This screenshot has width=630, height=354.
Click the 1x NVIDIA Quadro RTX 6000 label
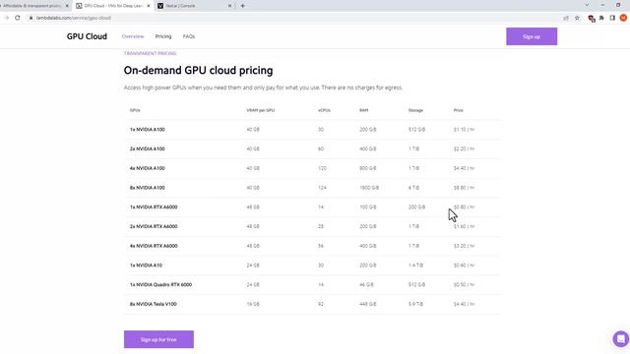pyautogui.click(x=160, y=284)
